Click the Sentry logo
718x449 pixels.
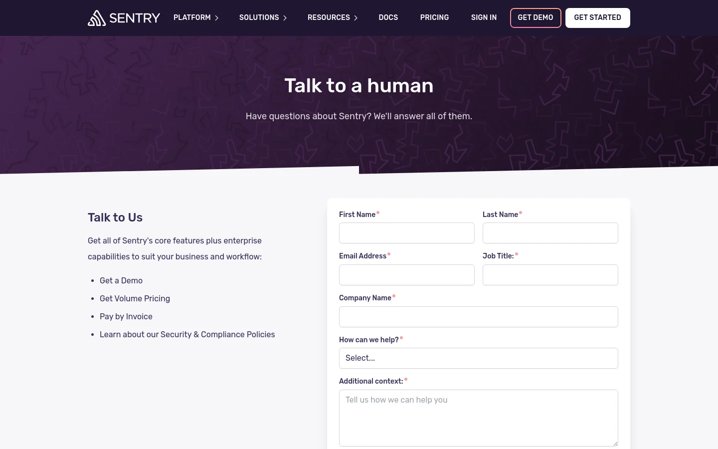pos(124,18)
